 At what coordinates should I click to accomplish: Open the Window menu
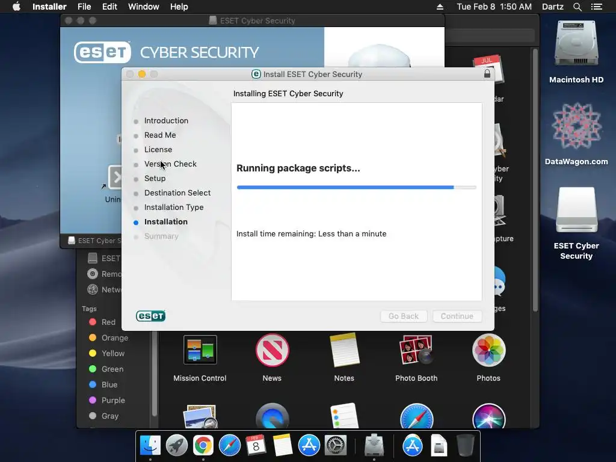point(143,7)
